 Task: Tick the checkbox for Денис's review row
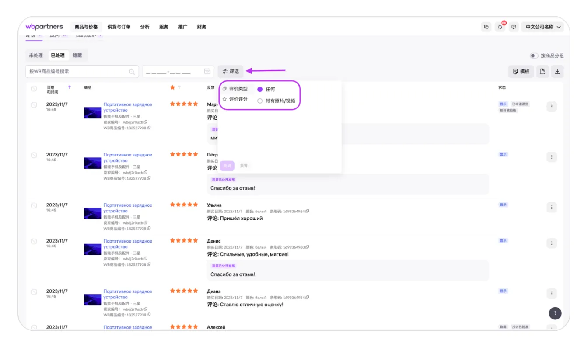(x=34, y=241)
